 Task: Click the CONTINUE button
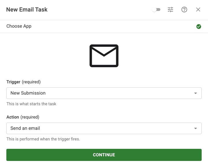[104, 155]
